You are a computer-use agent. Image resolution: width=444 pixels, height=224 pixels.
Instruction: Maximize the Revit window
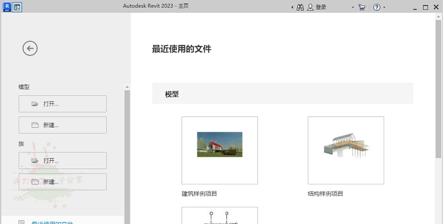425,7
